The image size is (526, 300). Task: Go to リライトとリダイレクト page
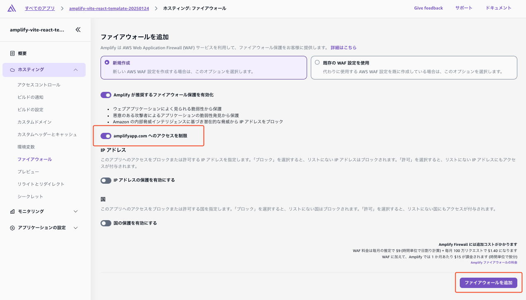pyautogui.click(x=41, y=184)
